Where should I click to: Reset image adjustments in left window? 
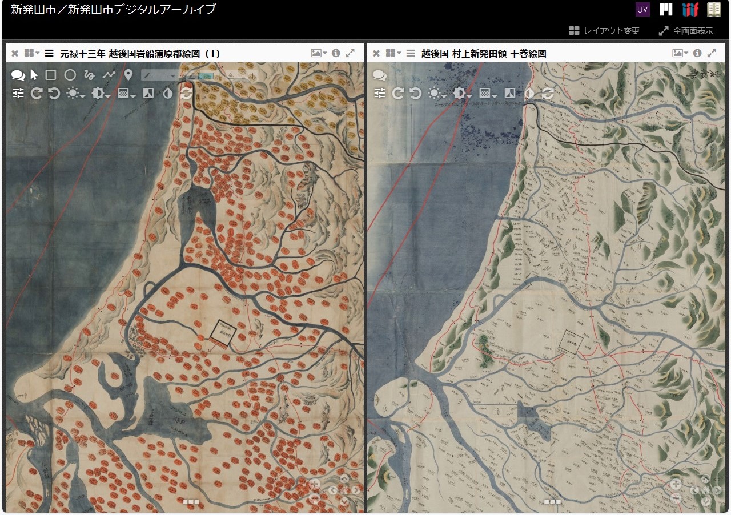pyautogui.click(x=186, y=93)
